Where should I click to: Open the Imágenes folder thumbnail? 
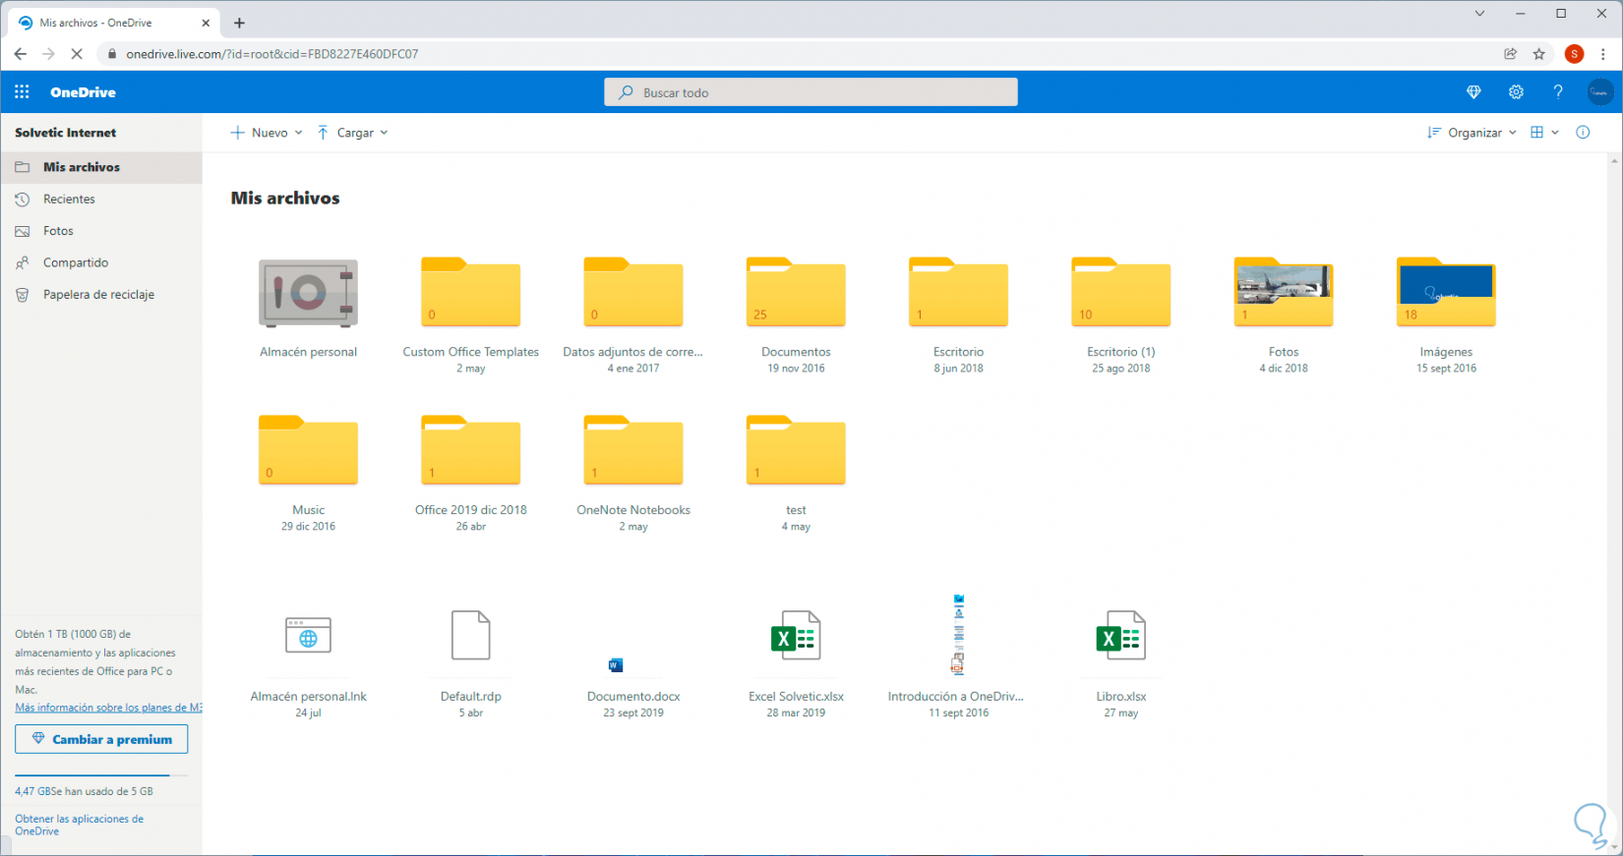pyautogui.click(x=1446, y=292)
